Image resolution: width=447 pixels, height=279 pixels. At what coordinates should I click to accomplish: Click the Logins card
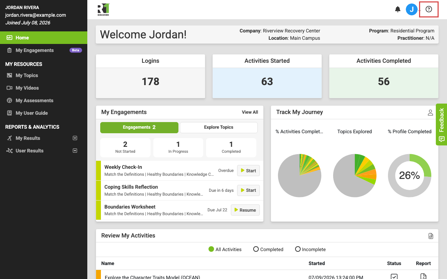click(x=151, y=76)
